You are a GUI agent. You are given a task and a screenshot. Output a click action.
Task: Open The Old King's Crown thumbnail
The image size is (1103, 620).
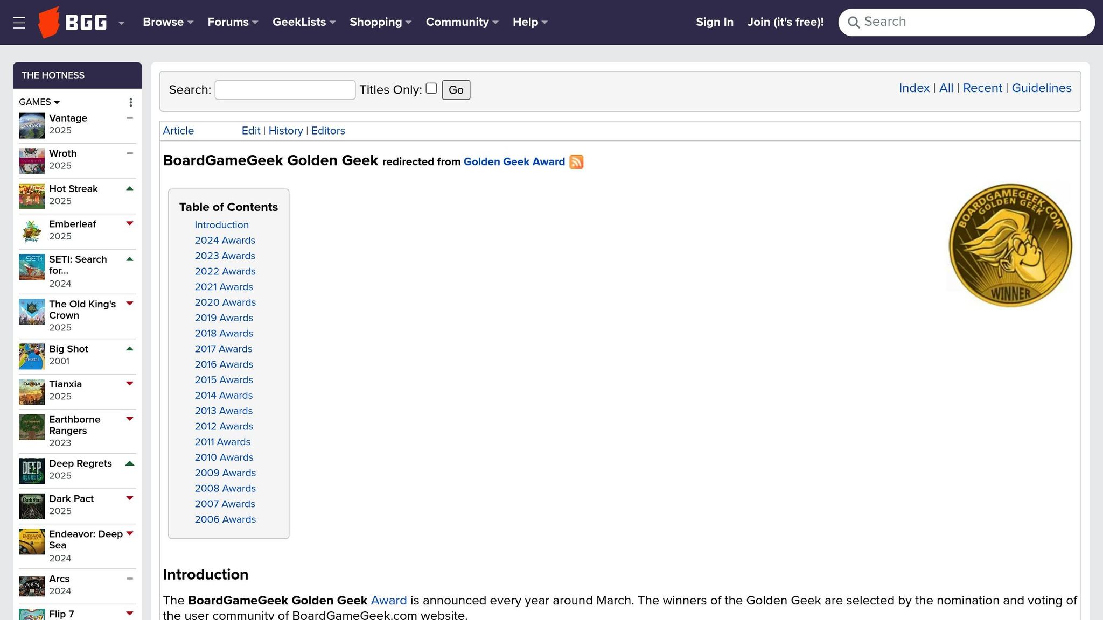[32, 312]
